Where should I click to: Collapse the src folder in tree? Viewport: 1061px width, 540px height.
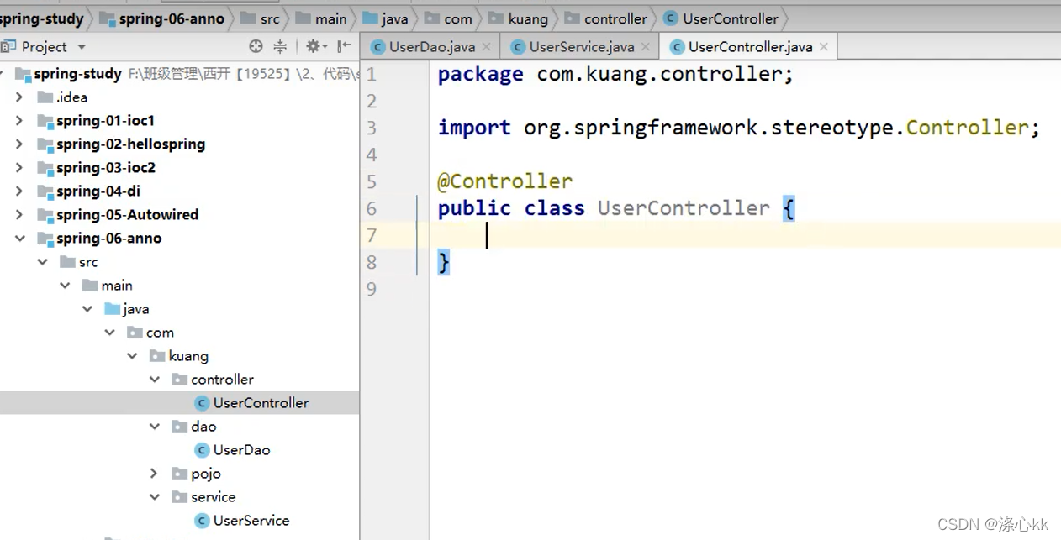[42, 262]
